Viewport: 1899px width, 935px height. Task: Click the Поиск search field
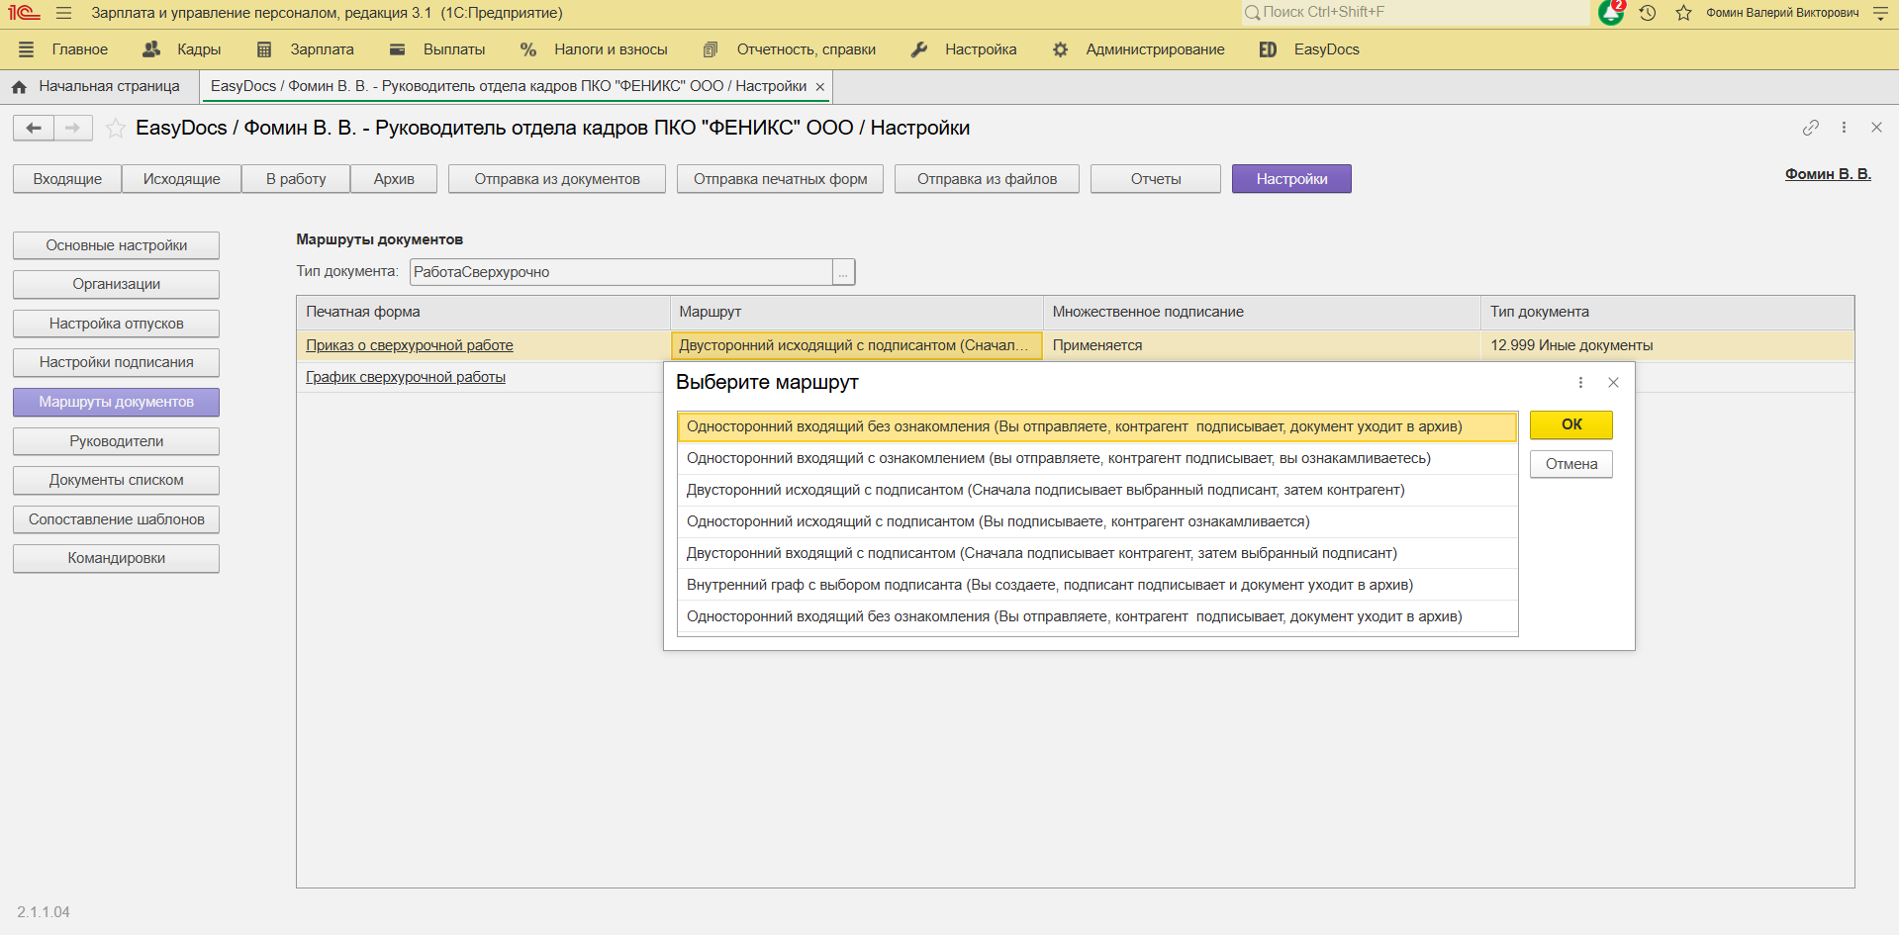pyautogui.click(x=1415, y=13)
